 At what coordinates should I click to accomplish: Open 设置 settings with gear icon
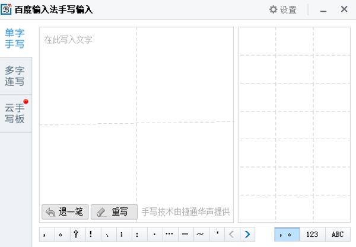[x=282, y=9]
